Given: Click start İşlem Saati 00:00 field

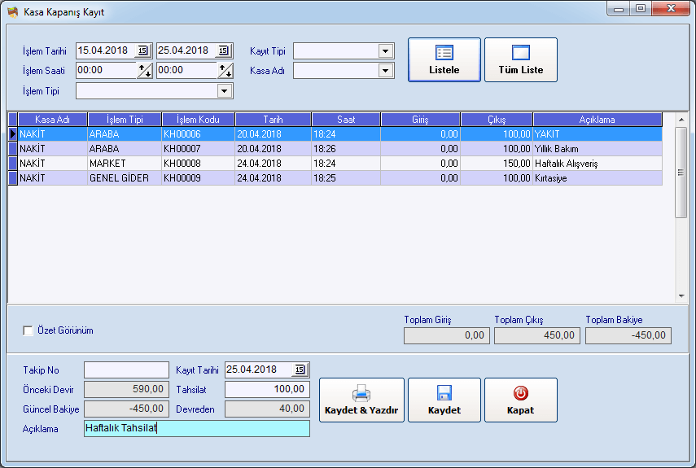Looking at the screenshot, I should point(106,71).
